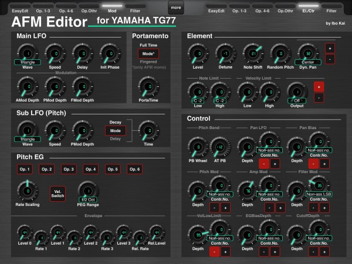Click the Filter Mod Non-ass.LSB controller box
352x264 pixels.
319,194
